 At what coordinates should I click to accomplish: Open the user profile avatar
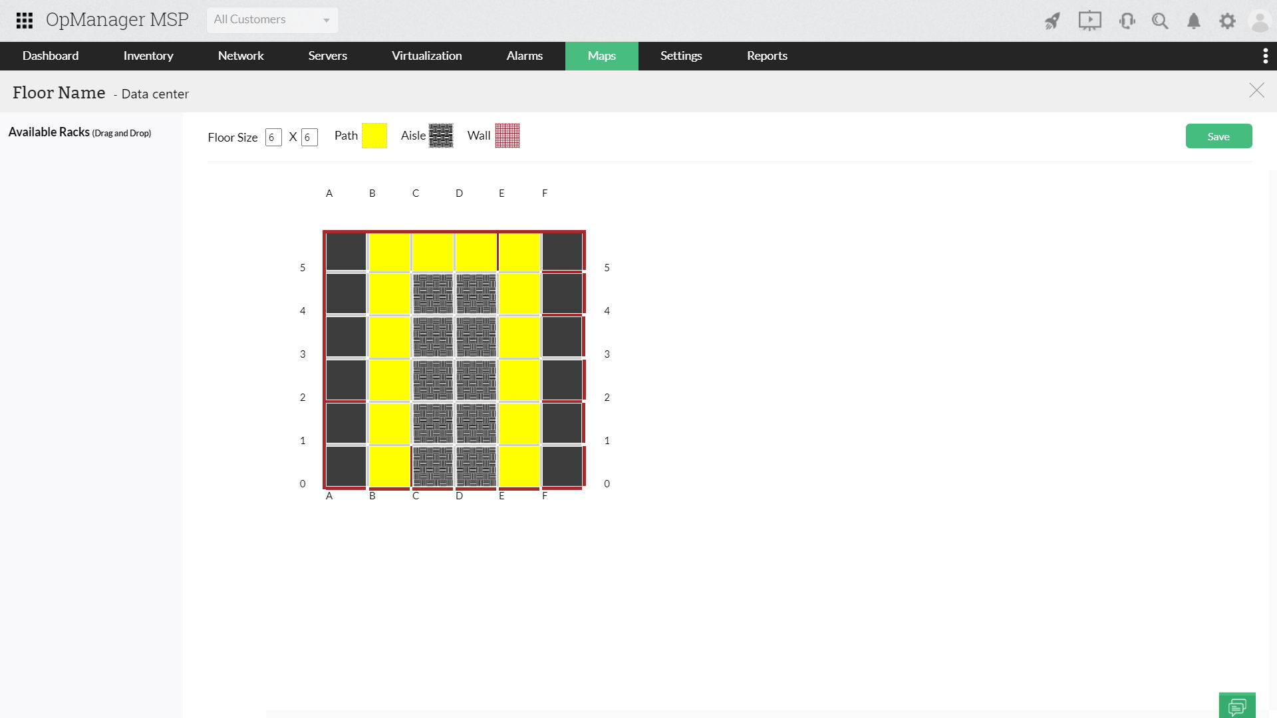tap(1260, 21)
